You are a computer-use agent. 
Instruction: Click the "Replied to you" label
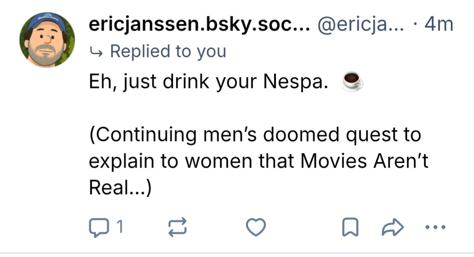coord(168,51)
